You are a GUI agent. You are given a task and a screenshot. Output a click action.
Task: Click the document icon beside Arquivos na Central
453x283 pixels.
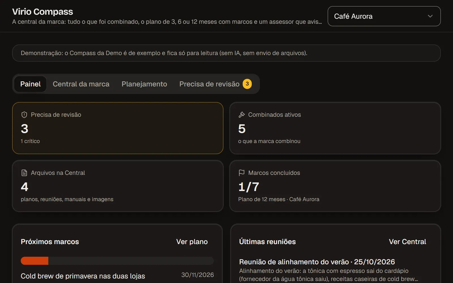(24, 173)
